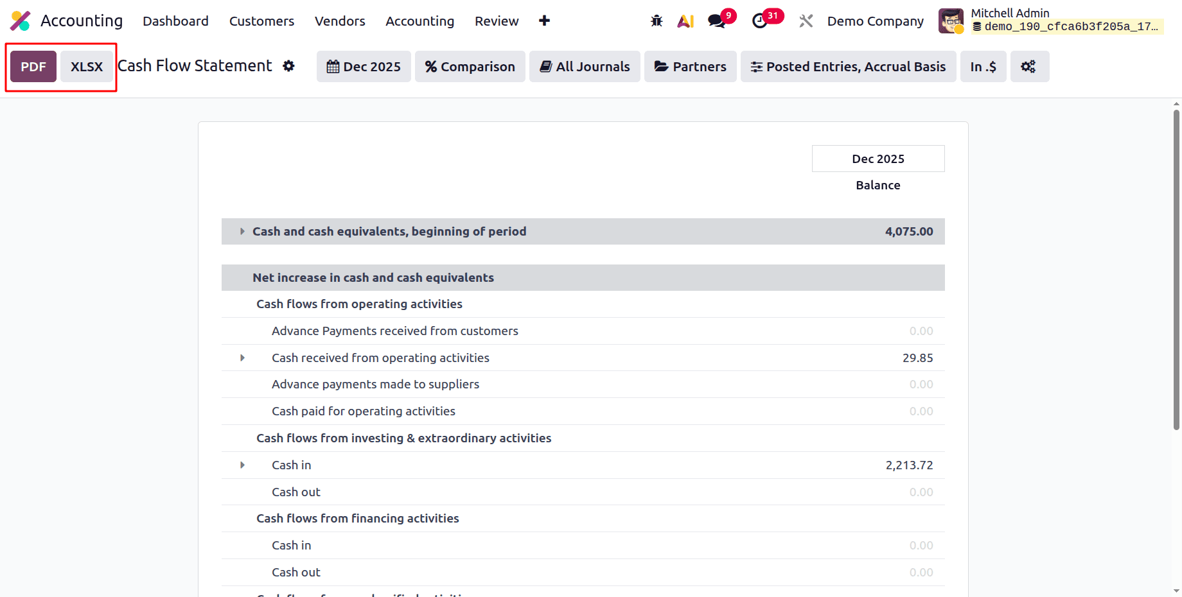Click the AI assistant icon

[685, 21]
